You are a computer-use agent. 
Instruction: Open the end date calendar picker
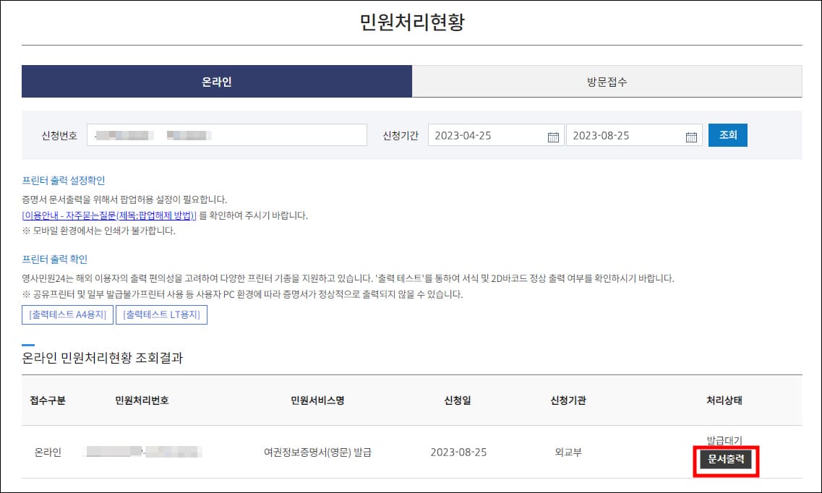[691, 134]
